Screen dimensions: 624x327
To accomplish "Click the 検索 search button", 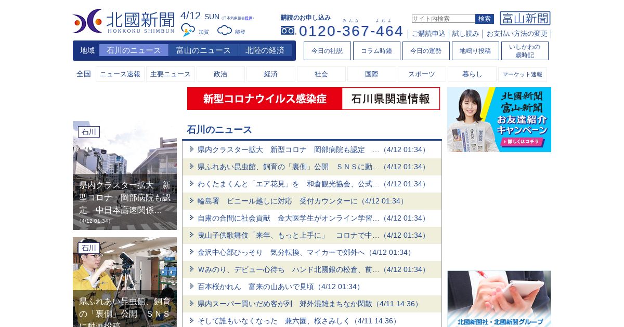I will [485, 19].
